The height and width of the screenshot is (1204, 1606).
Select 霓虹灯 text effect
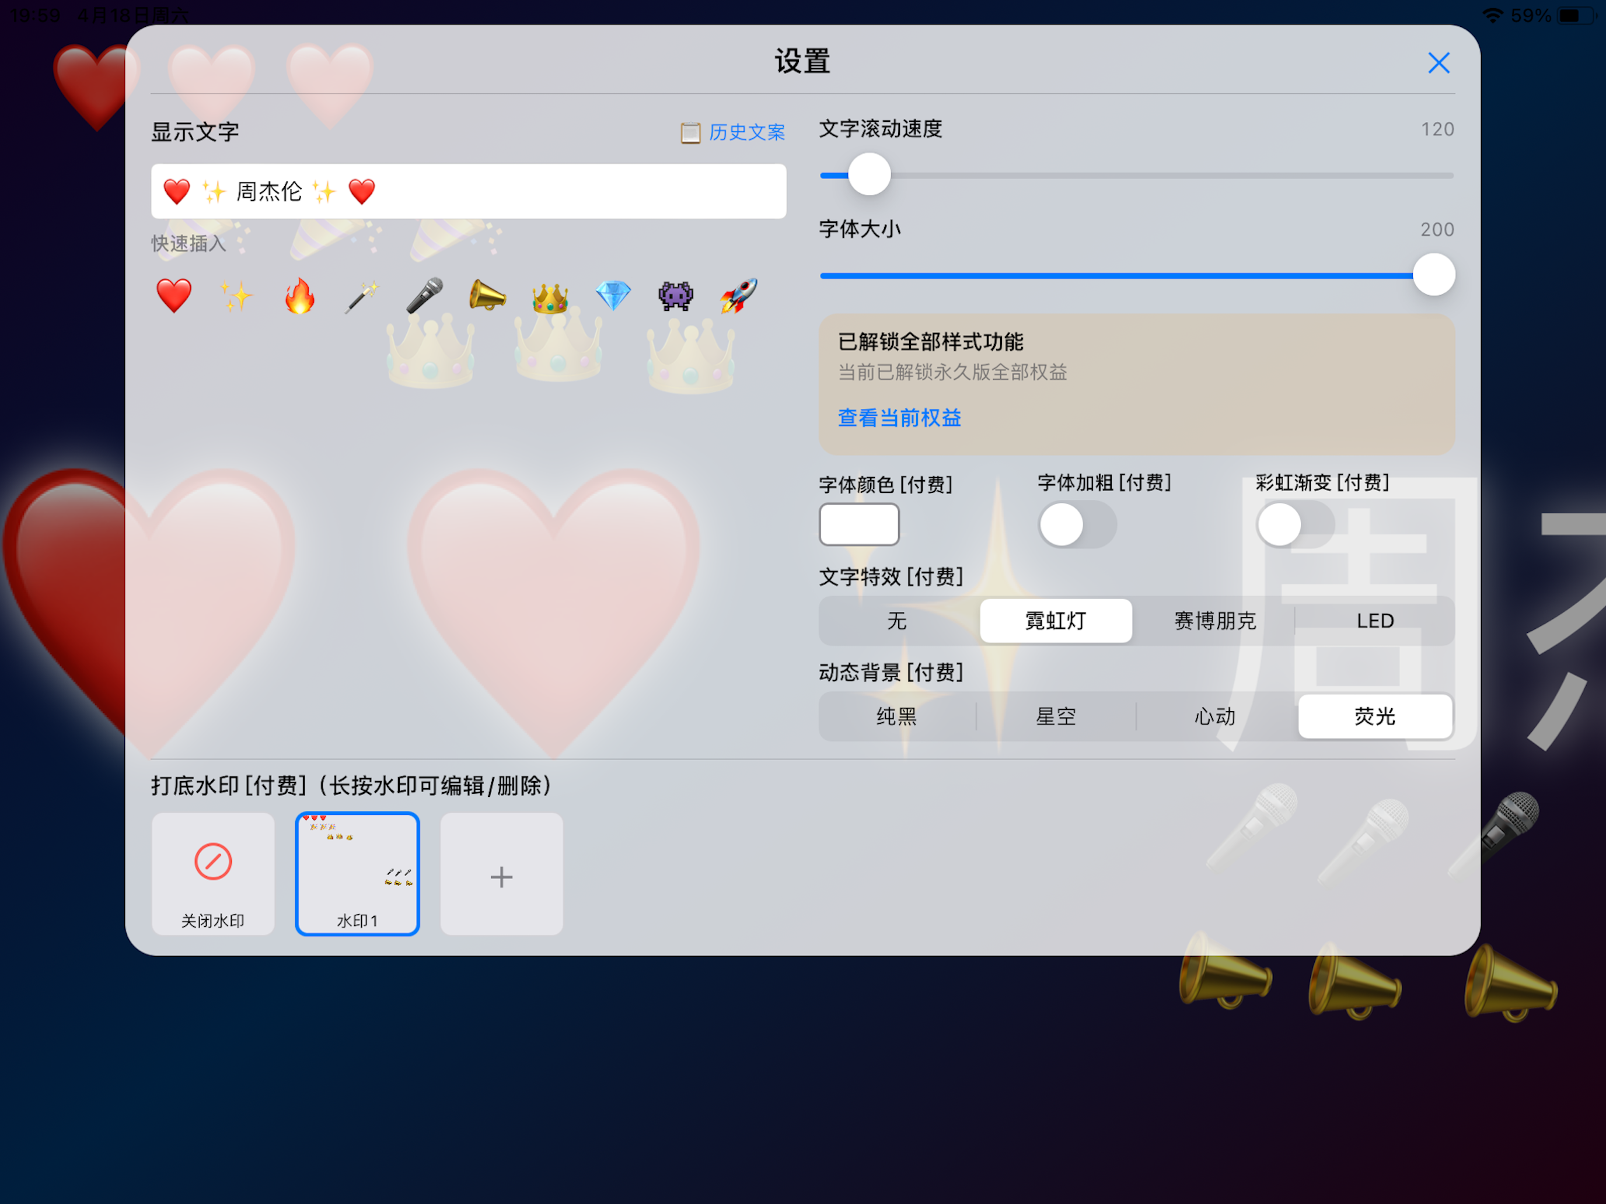click(1056, 621)
